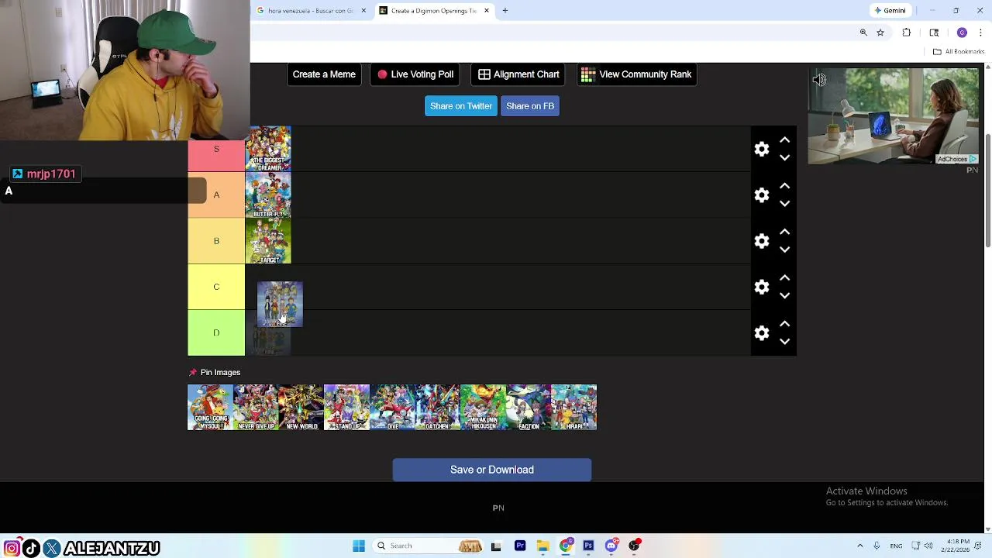Open Discord from the taskbar
The height and width of the screenshot is (558, 992).
[611, 546]
